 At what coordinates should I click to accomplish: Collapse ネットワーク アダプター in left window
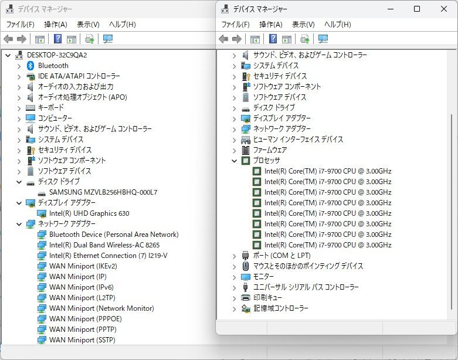(19, 224)
